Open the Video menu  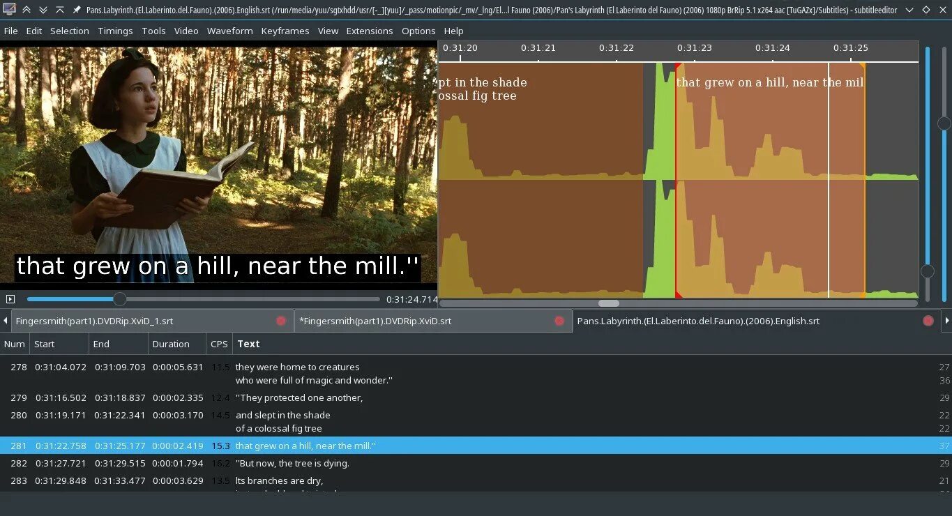186,31
